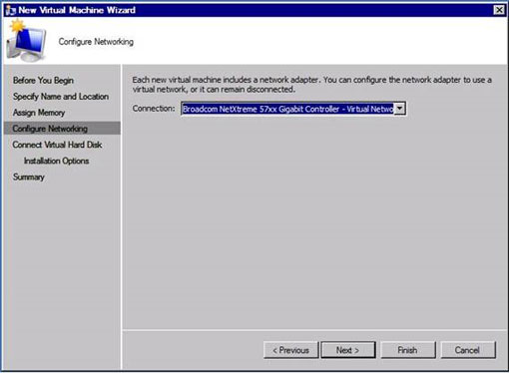
Task: Click the Connection: label text
Action: click(x=154, y=109)
